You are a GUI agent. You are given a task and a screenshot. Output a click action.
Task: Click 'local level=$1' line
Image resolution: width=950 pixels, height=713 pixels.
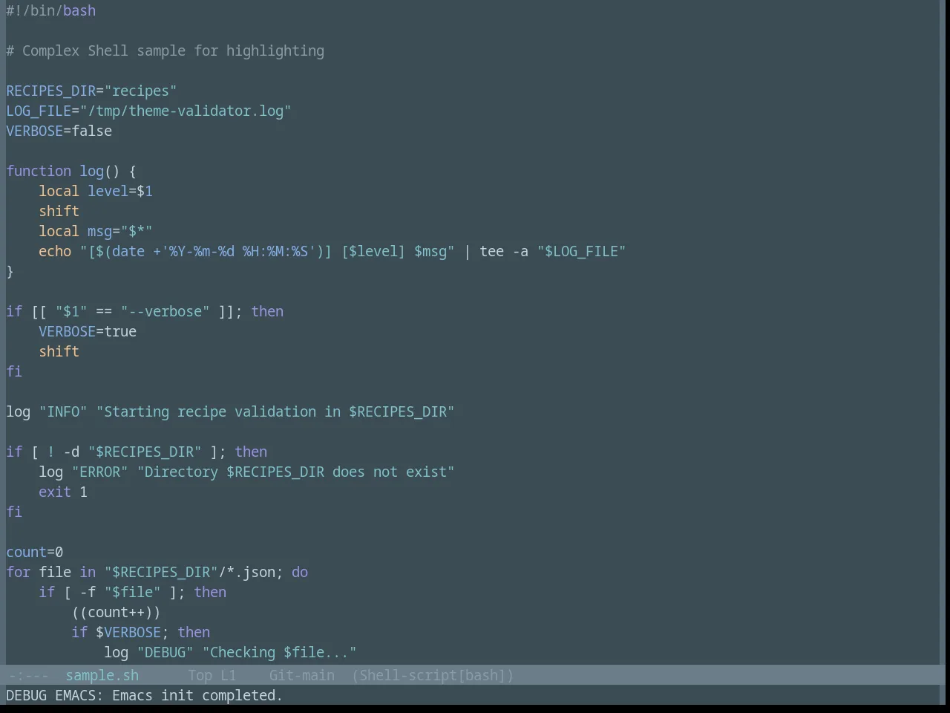click(x=96, y=191)
